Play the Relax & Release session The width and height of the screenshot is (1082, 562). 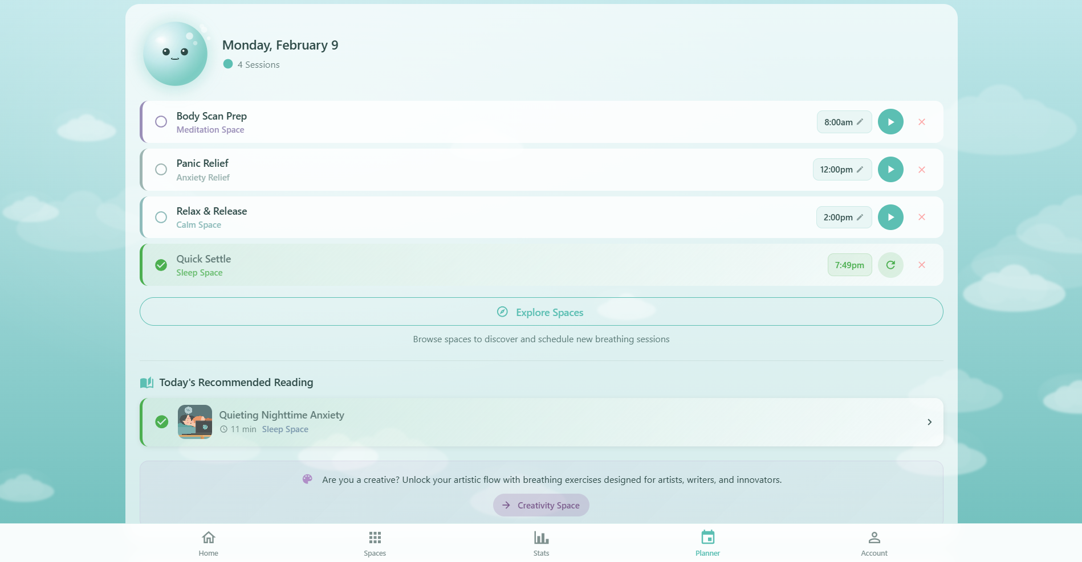click(890, 218)
